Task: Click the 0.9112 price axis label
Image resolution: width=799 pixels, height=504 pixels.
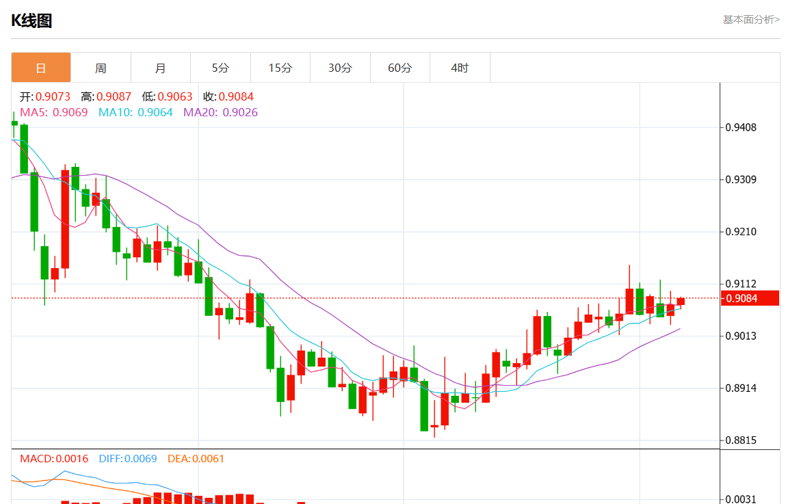Action: (x=741, y=284)
